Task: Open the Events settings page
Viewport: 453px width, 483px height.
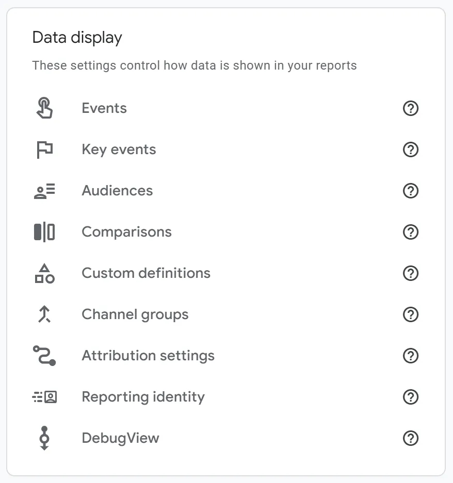Action: pos(104,108)
